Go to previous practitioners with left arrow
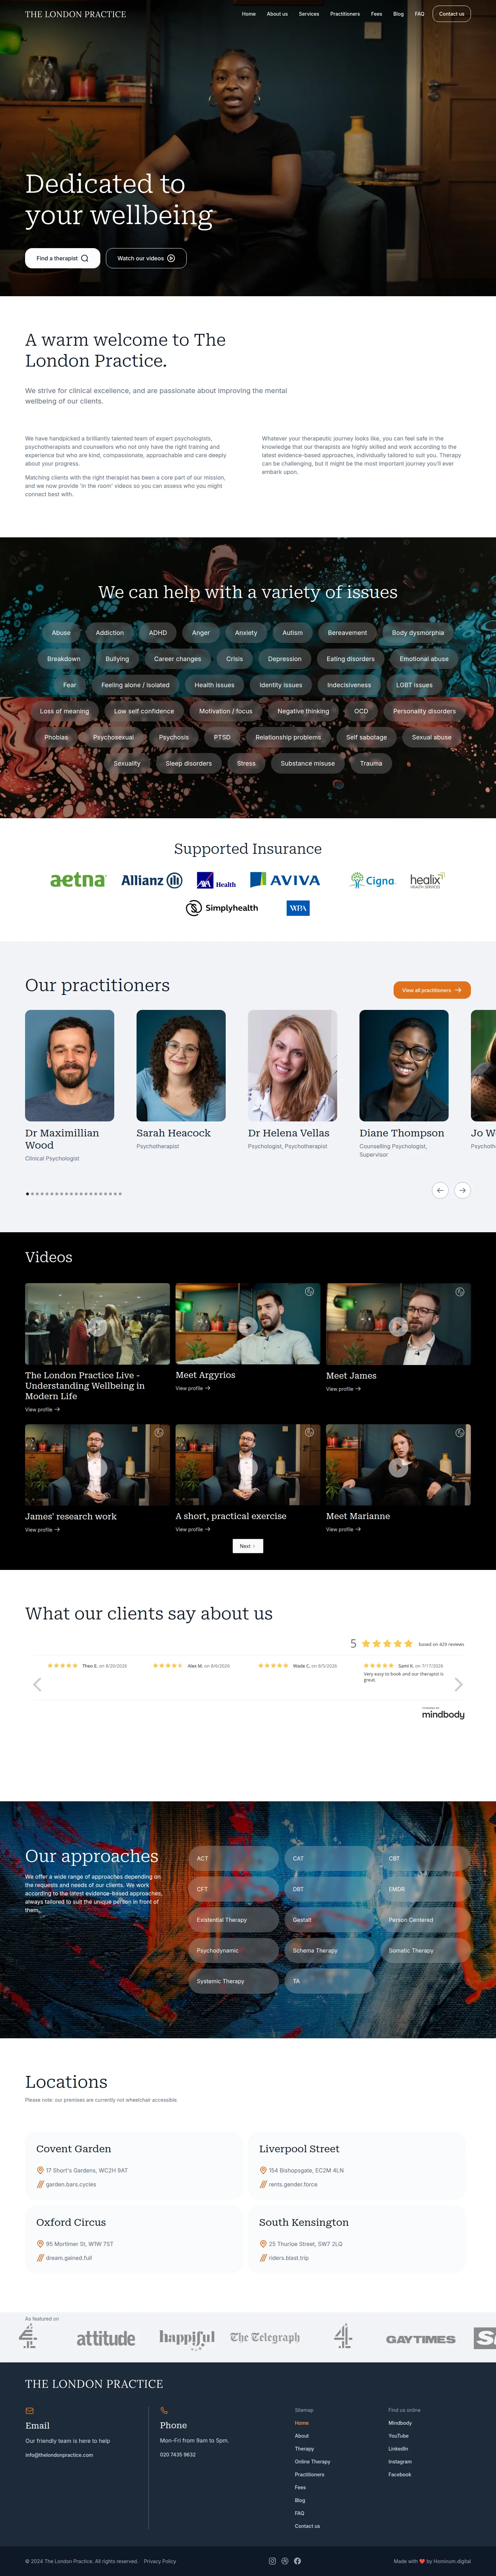The height and width of the screenshot is (2576, 496). (440, 1190)
